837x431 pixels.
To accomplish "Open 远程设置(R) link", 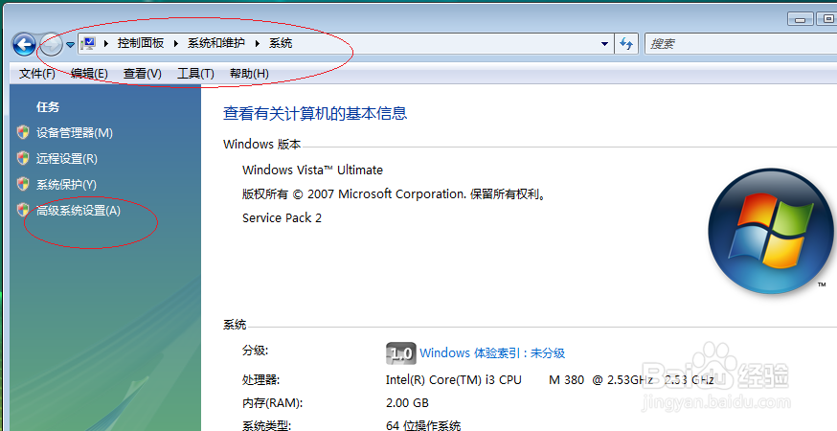I will [x=67, y=159].
